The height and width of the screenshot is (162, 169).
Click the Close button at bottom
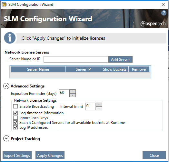point(154,155)
